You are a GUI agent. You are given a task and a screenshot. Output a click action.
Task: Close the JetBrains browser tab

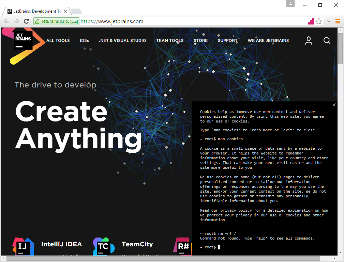point(65,11)
